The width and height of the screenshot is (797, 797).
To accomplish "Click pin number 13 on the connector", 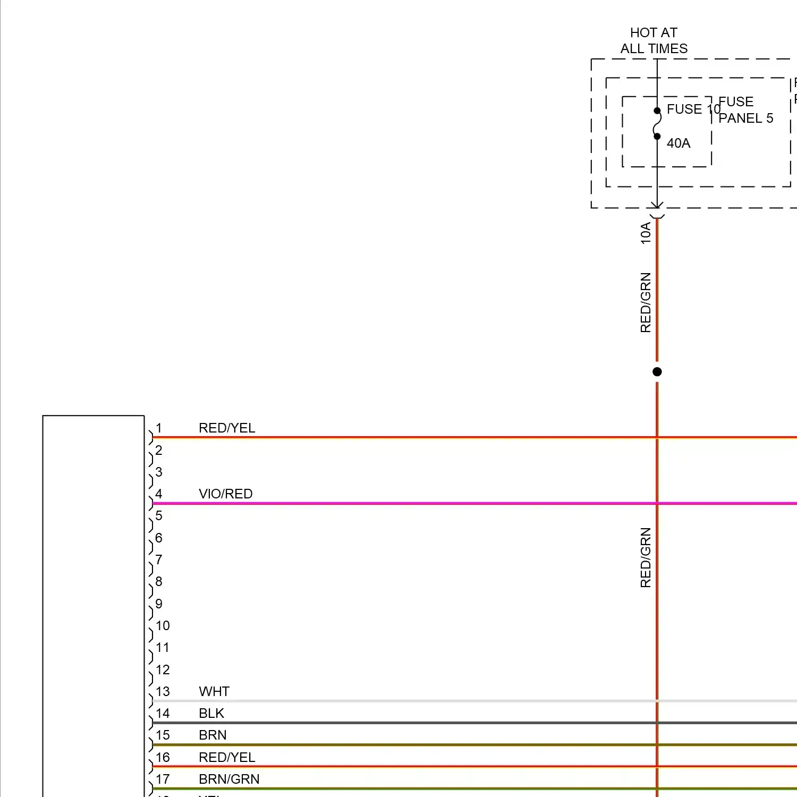I will [x=163, y=691].
